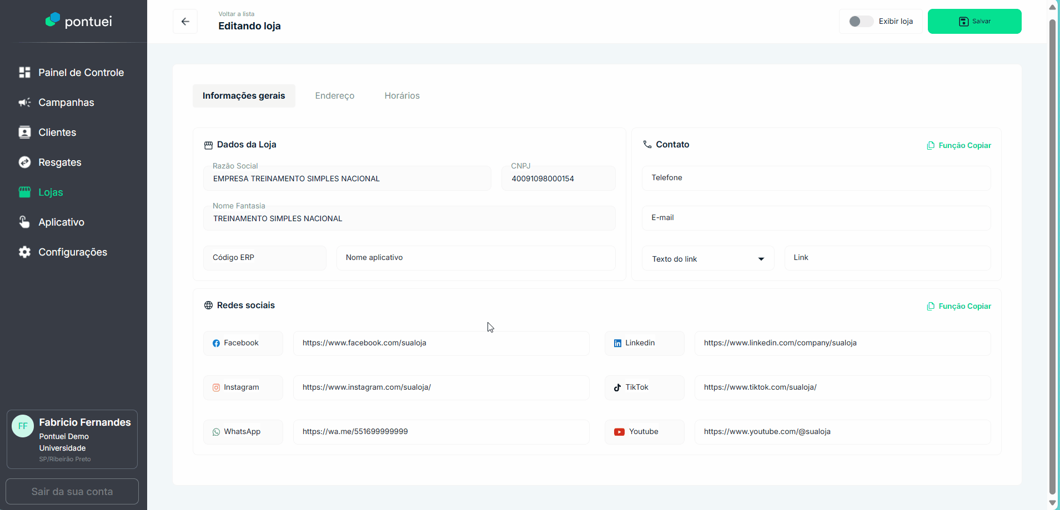Click the Facebook URL field

441,343
